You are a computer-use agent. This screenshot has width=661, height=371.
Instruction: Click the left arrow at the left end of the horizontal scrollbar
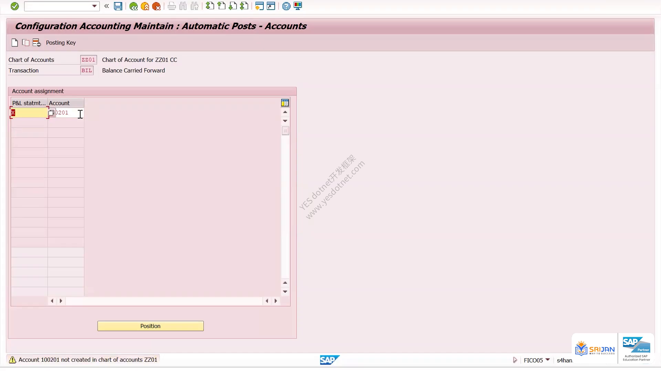[52, 301]
